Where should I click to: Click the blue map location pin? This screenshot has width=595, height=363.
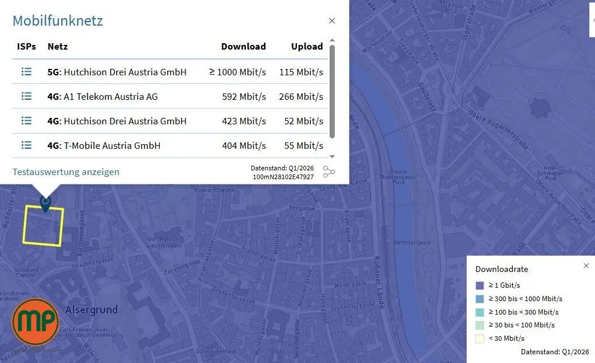click(45, 204)
